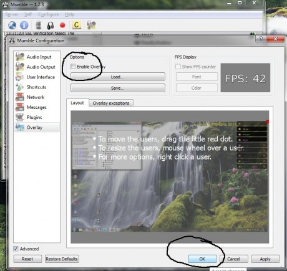Click the Cancel button
Image resolution: width=287 pixels, height=271 pixels.
tap(234, 259)
